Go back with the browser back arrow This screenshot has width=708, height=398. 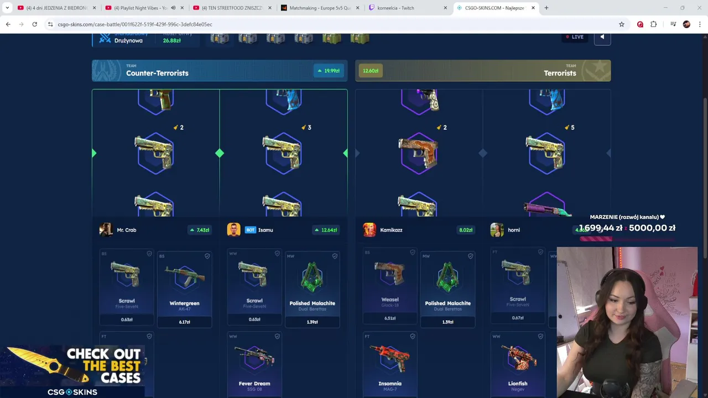click(8, 24)
